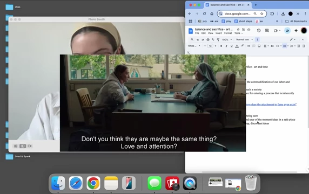The height and width of the screenshot is (194, 309).
Task: Check document cloud save status
Action: [x=248, y=29]
